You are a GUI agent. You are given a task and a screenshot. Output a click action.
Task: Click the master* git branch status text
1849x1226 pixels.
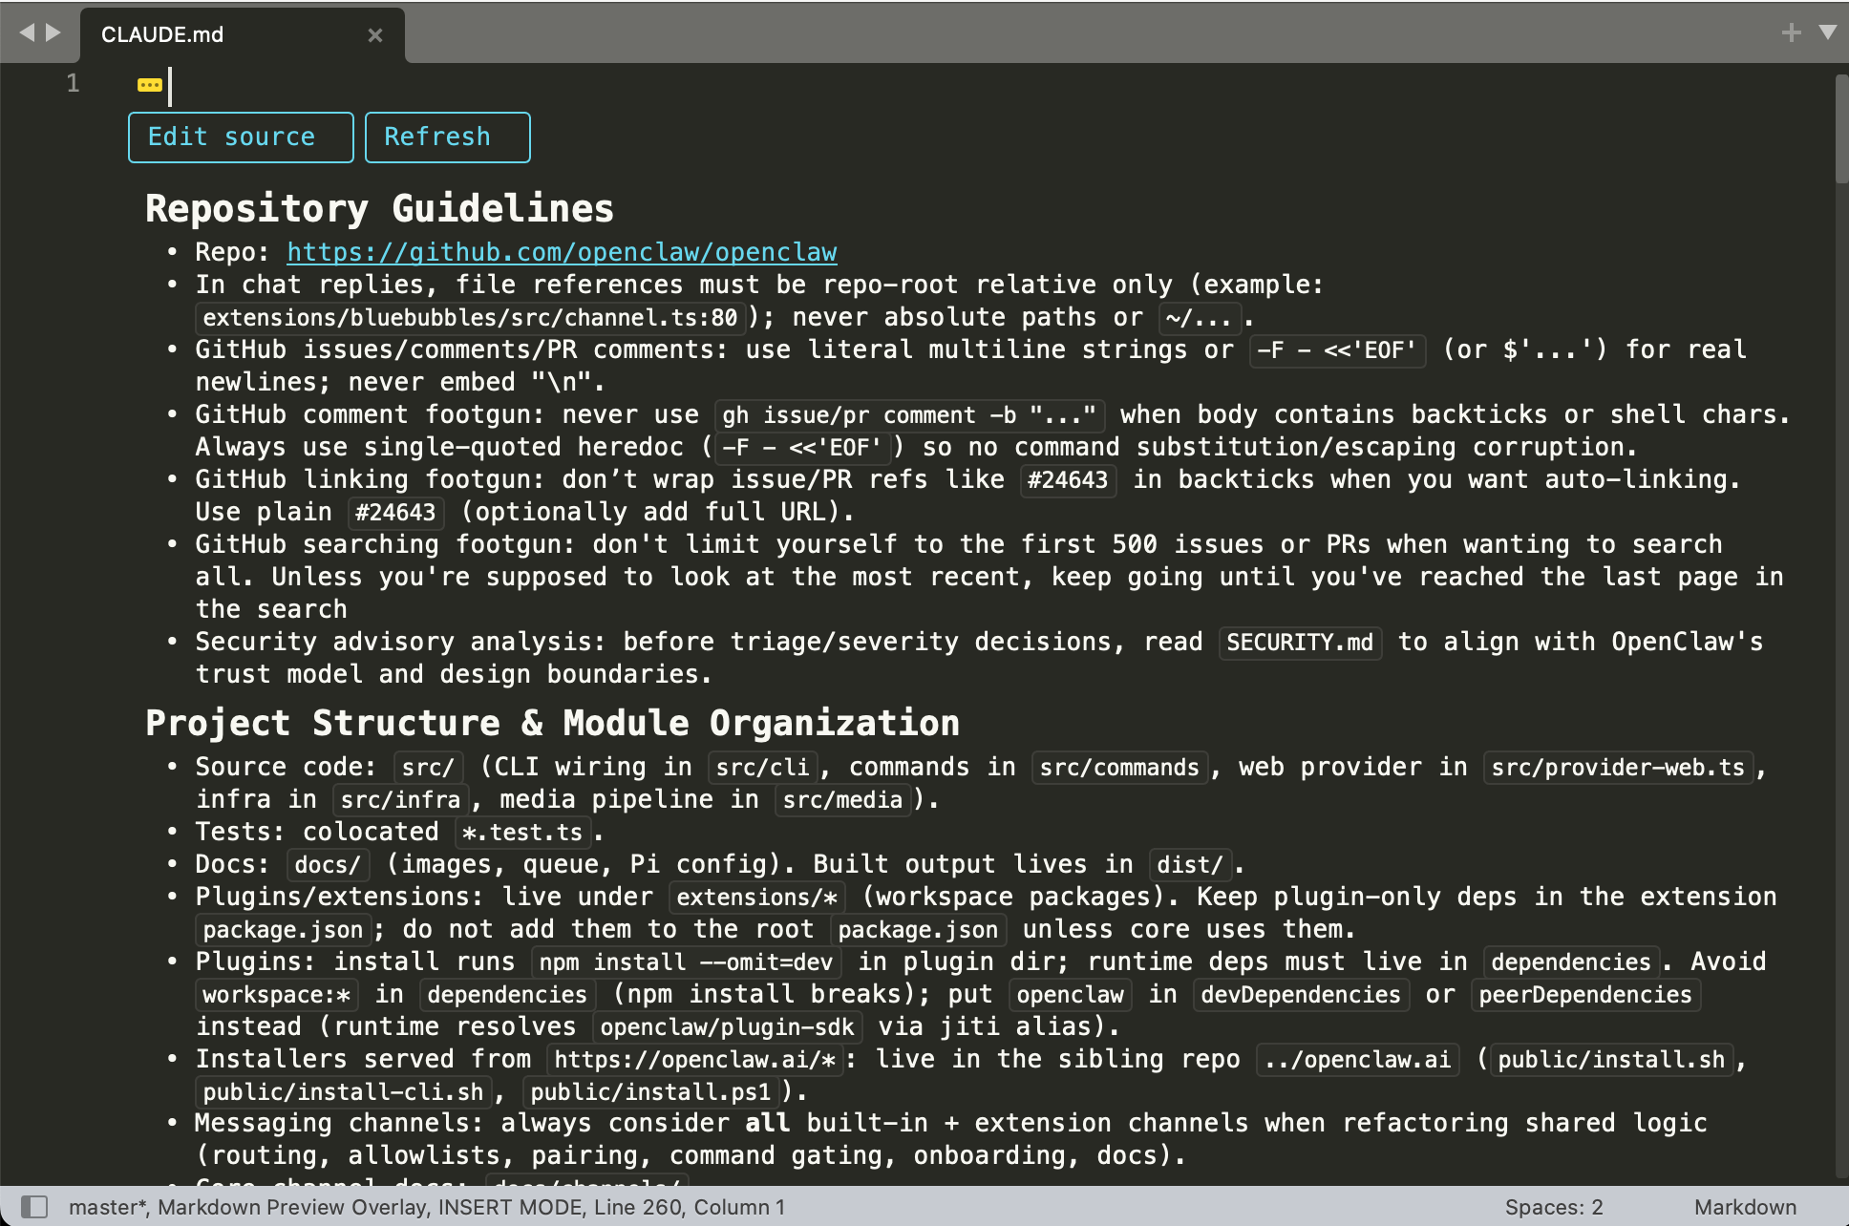pos(108,1207)
